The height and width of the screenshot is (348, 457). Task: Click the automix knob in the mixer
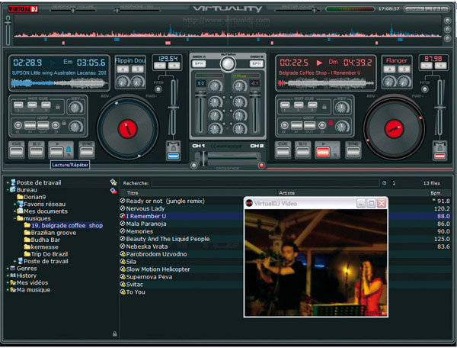point(228,63)
